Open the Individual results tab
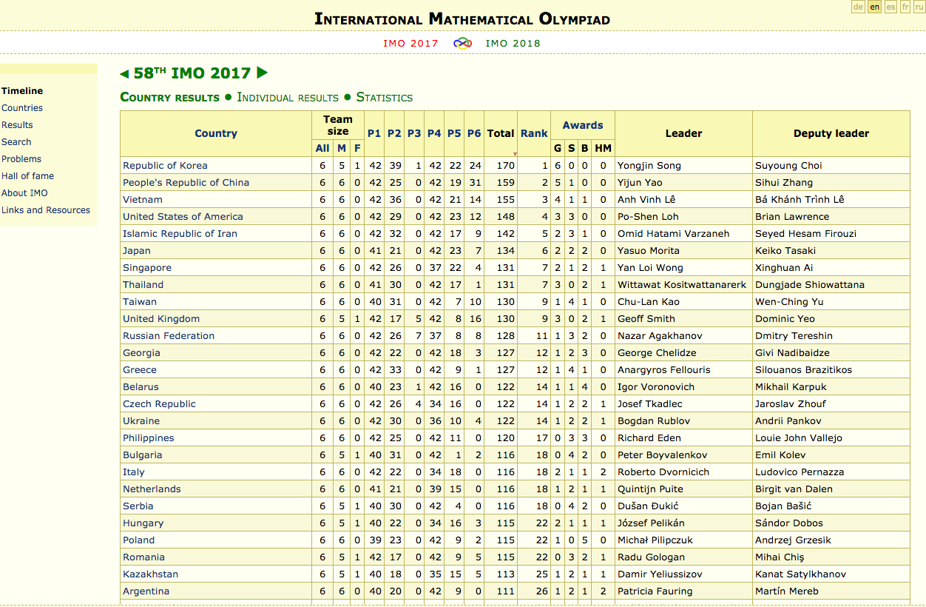The height and width of the screenshot is (607, 926). (288, 97)
